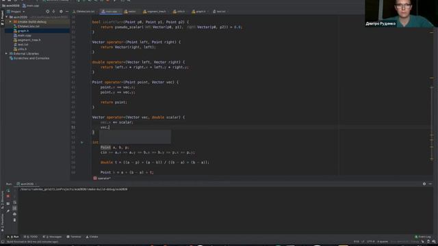Viewport: 438px width, 246px height.
Task: Open the Run tool window button
Action: point(13,237)
